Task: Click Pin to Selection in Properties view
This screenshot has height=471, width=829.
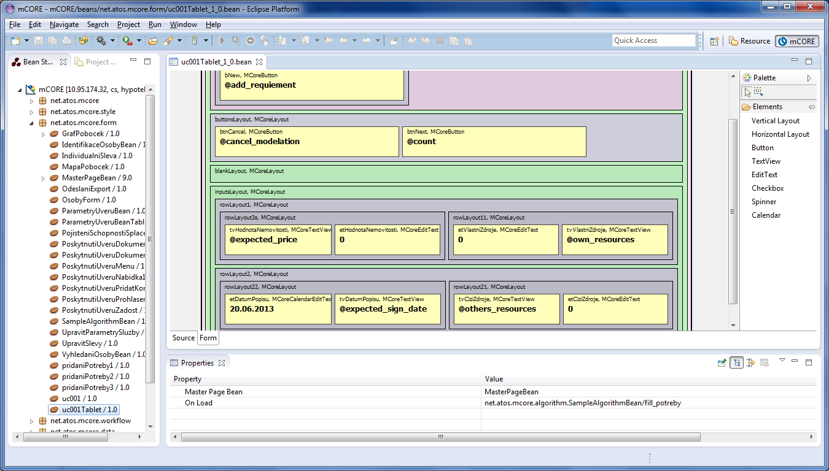Action: coord(722,363)
